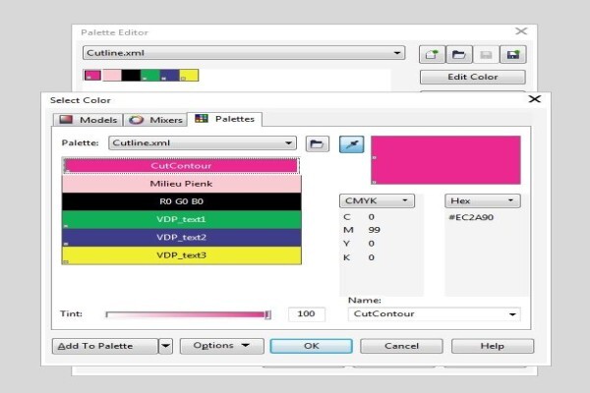Click the Save Palette As icon

[x=513, y=55]
